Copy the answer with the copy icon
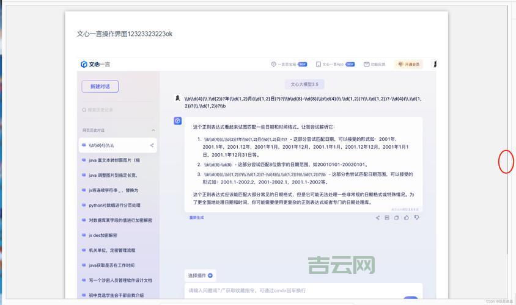Screen dimensions: 516x305 pos(397,218)
